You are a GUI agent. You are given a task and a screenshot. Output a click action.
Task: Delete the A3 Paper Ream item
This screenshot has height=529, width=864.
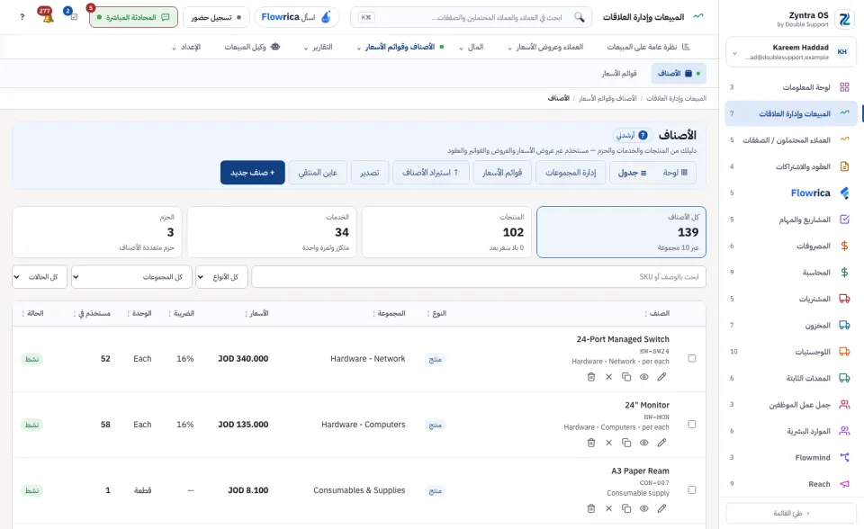pos(591,508)
